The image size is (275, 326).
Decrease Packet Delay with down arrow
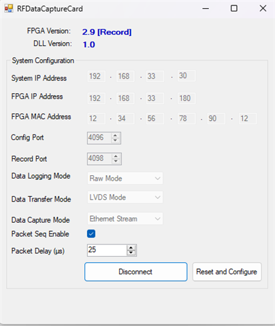[131, 253]
